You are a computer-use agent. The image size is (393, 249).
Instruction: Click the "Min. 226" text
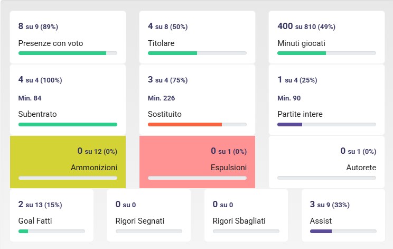pyautogui.click(x=161, y=98)
